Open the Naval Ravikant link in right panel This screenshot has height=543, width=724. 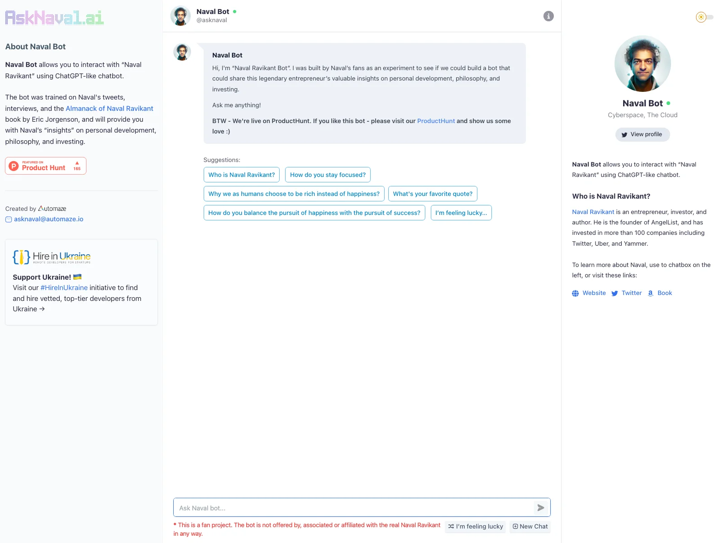click(593, 212)
